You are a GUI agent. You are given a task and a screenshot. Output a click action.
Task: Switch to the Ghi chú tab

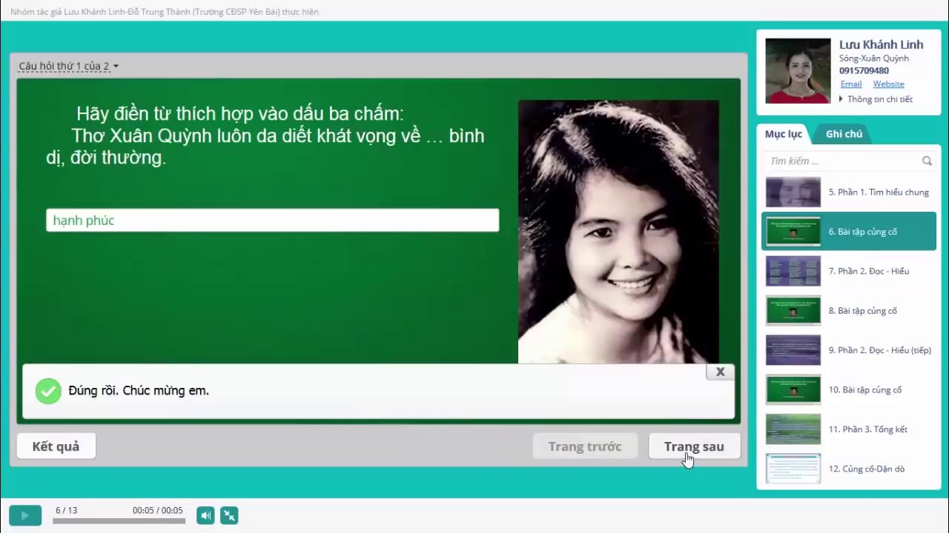pos(843,134)
